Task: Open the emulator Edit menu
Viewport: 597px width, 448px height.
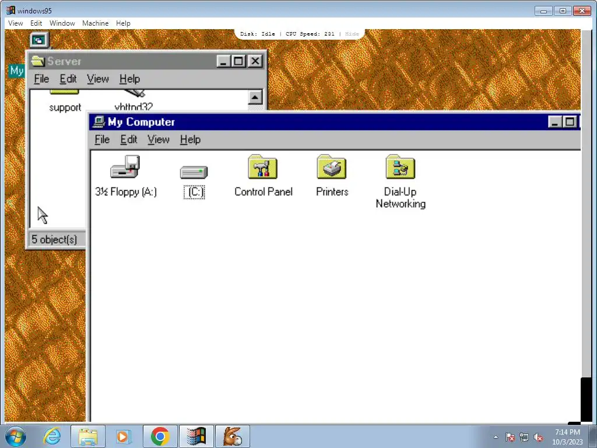Action: pyautogui.click(x=36, y=23)
